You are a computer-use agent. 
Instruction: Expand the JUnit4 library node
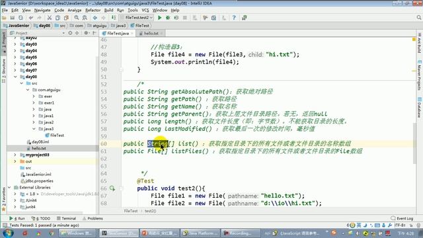click(15, 200)
